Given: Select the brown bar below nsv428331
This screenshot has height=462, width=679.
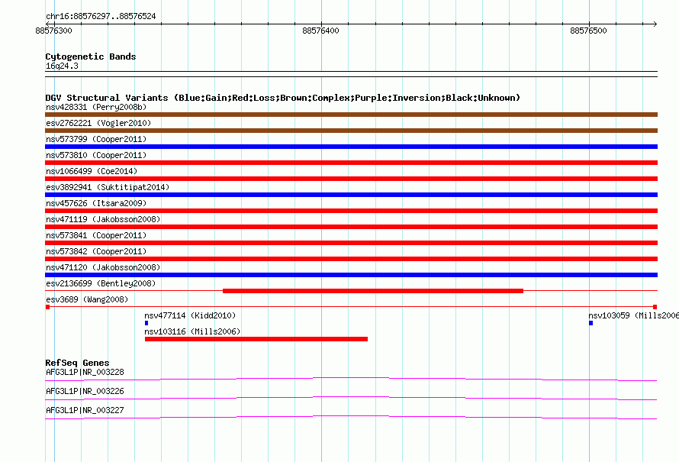Looking at the screenshot, I should coord(351,115).
